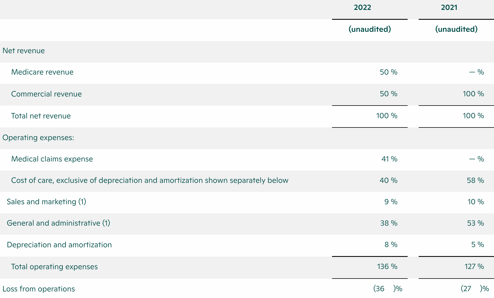Click the Sales and marketing label
This screenshot has width=494, height=298.
[46, 202]
